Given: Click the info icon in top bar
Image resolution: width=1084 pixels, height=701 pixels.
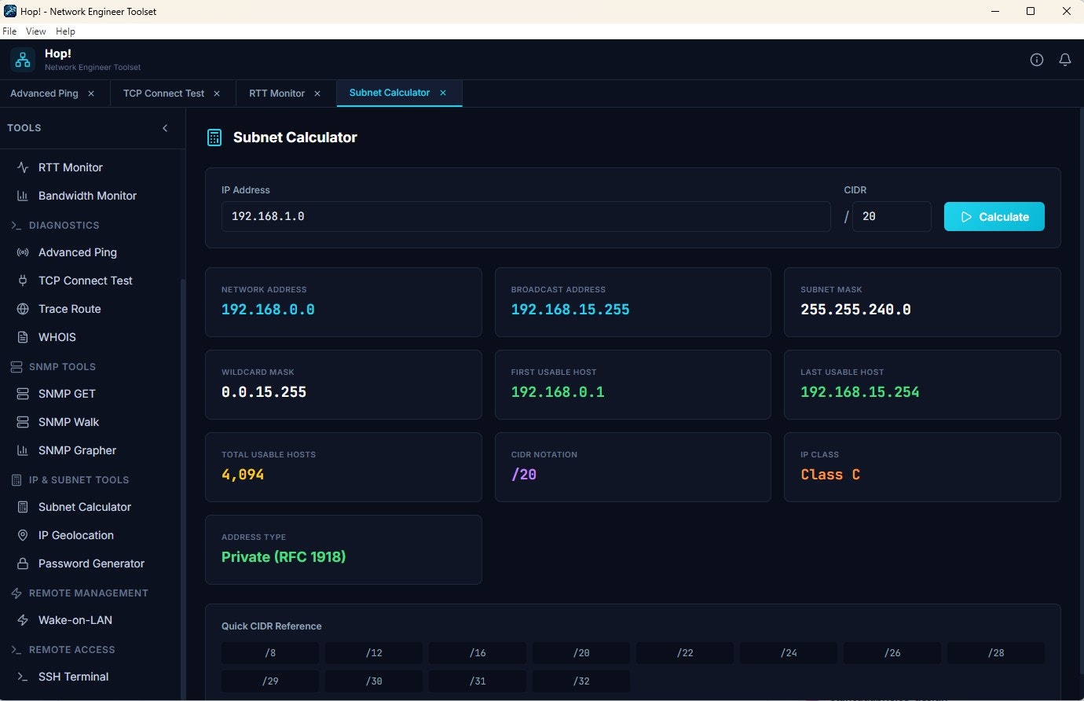Looking at the screenshot, I should 1036,59.
